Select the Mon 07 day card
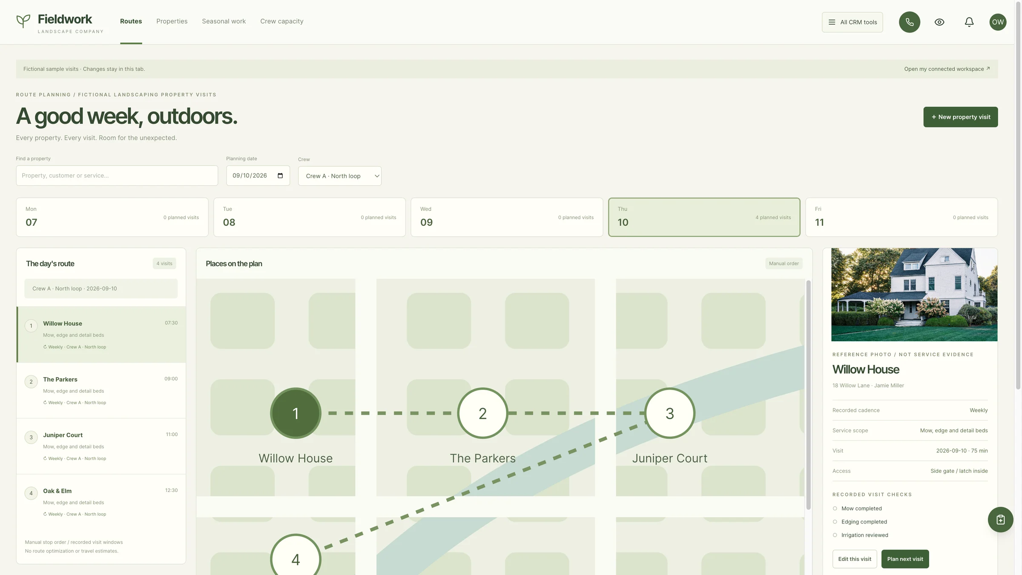Viewport: 1022px width, 575px height. 112,217
